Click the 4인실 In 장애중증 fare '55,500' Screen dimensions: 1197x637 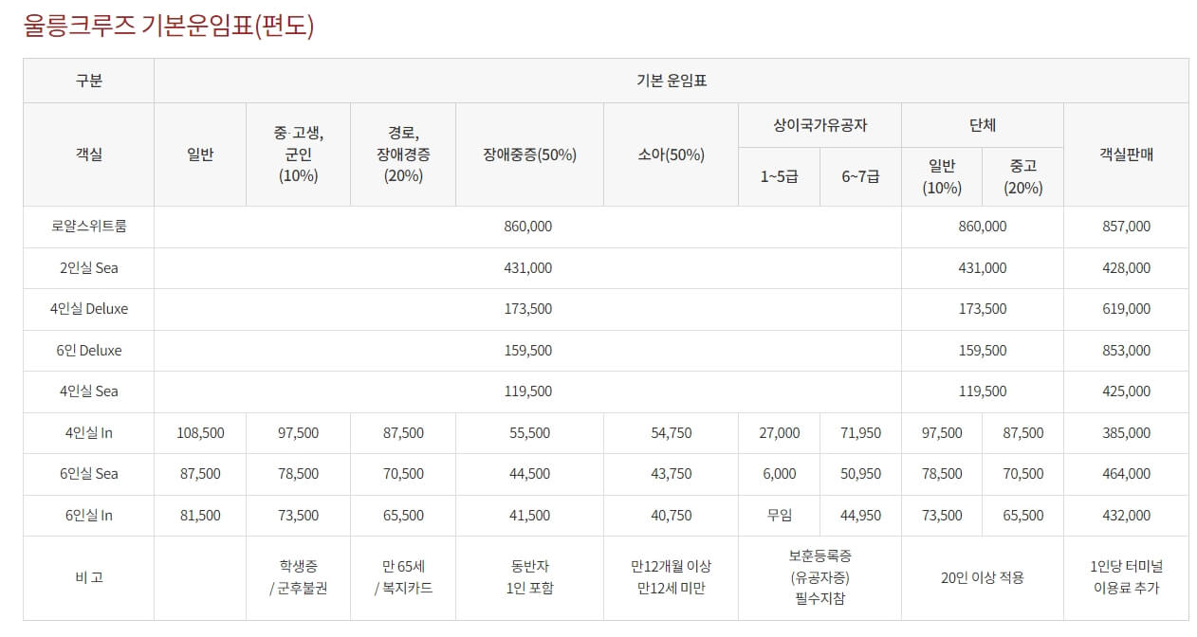pyautogui.click(x=530, y=433)
